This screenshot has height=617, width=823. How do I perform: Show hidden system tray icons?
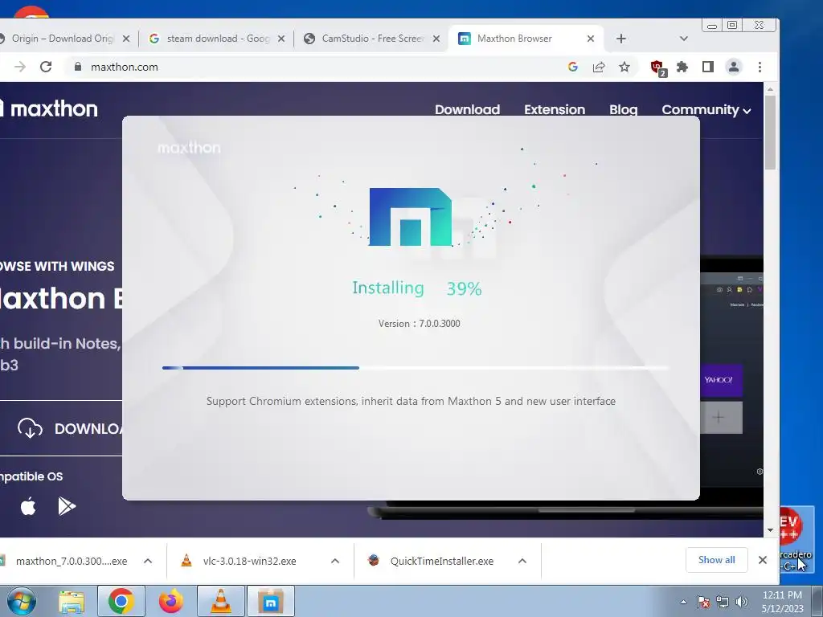[683, 602]
